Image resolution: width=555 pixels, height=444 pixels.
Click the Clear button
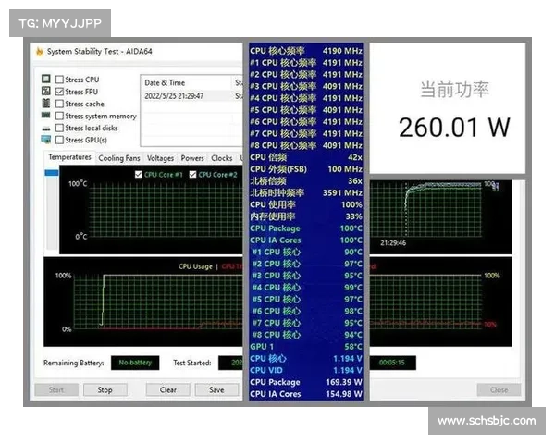pyautogui.click(x=167, y=389)
